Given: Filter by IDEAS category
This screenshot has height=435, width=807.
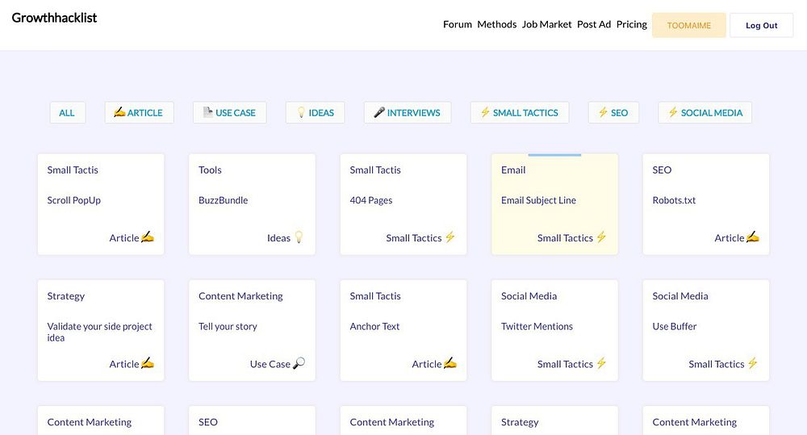Looking at the screenshot, I should point(315,113).
